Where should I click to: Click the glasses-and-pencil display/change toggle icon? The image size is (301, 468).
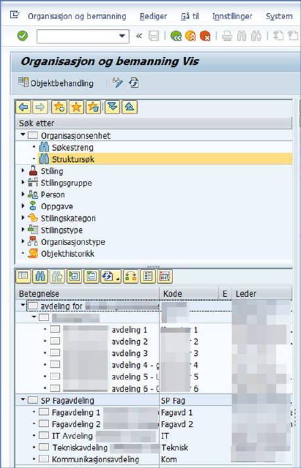(117, 83)
